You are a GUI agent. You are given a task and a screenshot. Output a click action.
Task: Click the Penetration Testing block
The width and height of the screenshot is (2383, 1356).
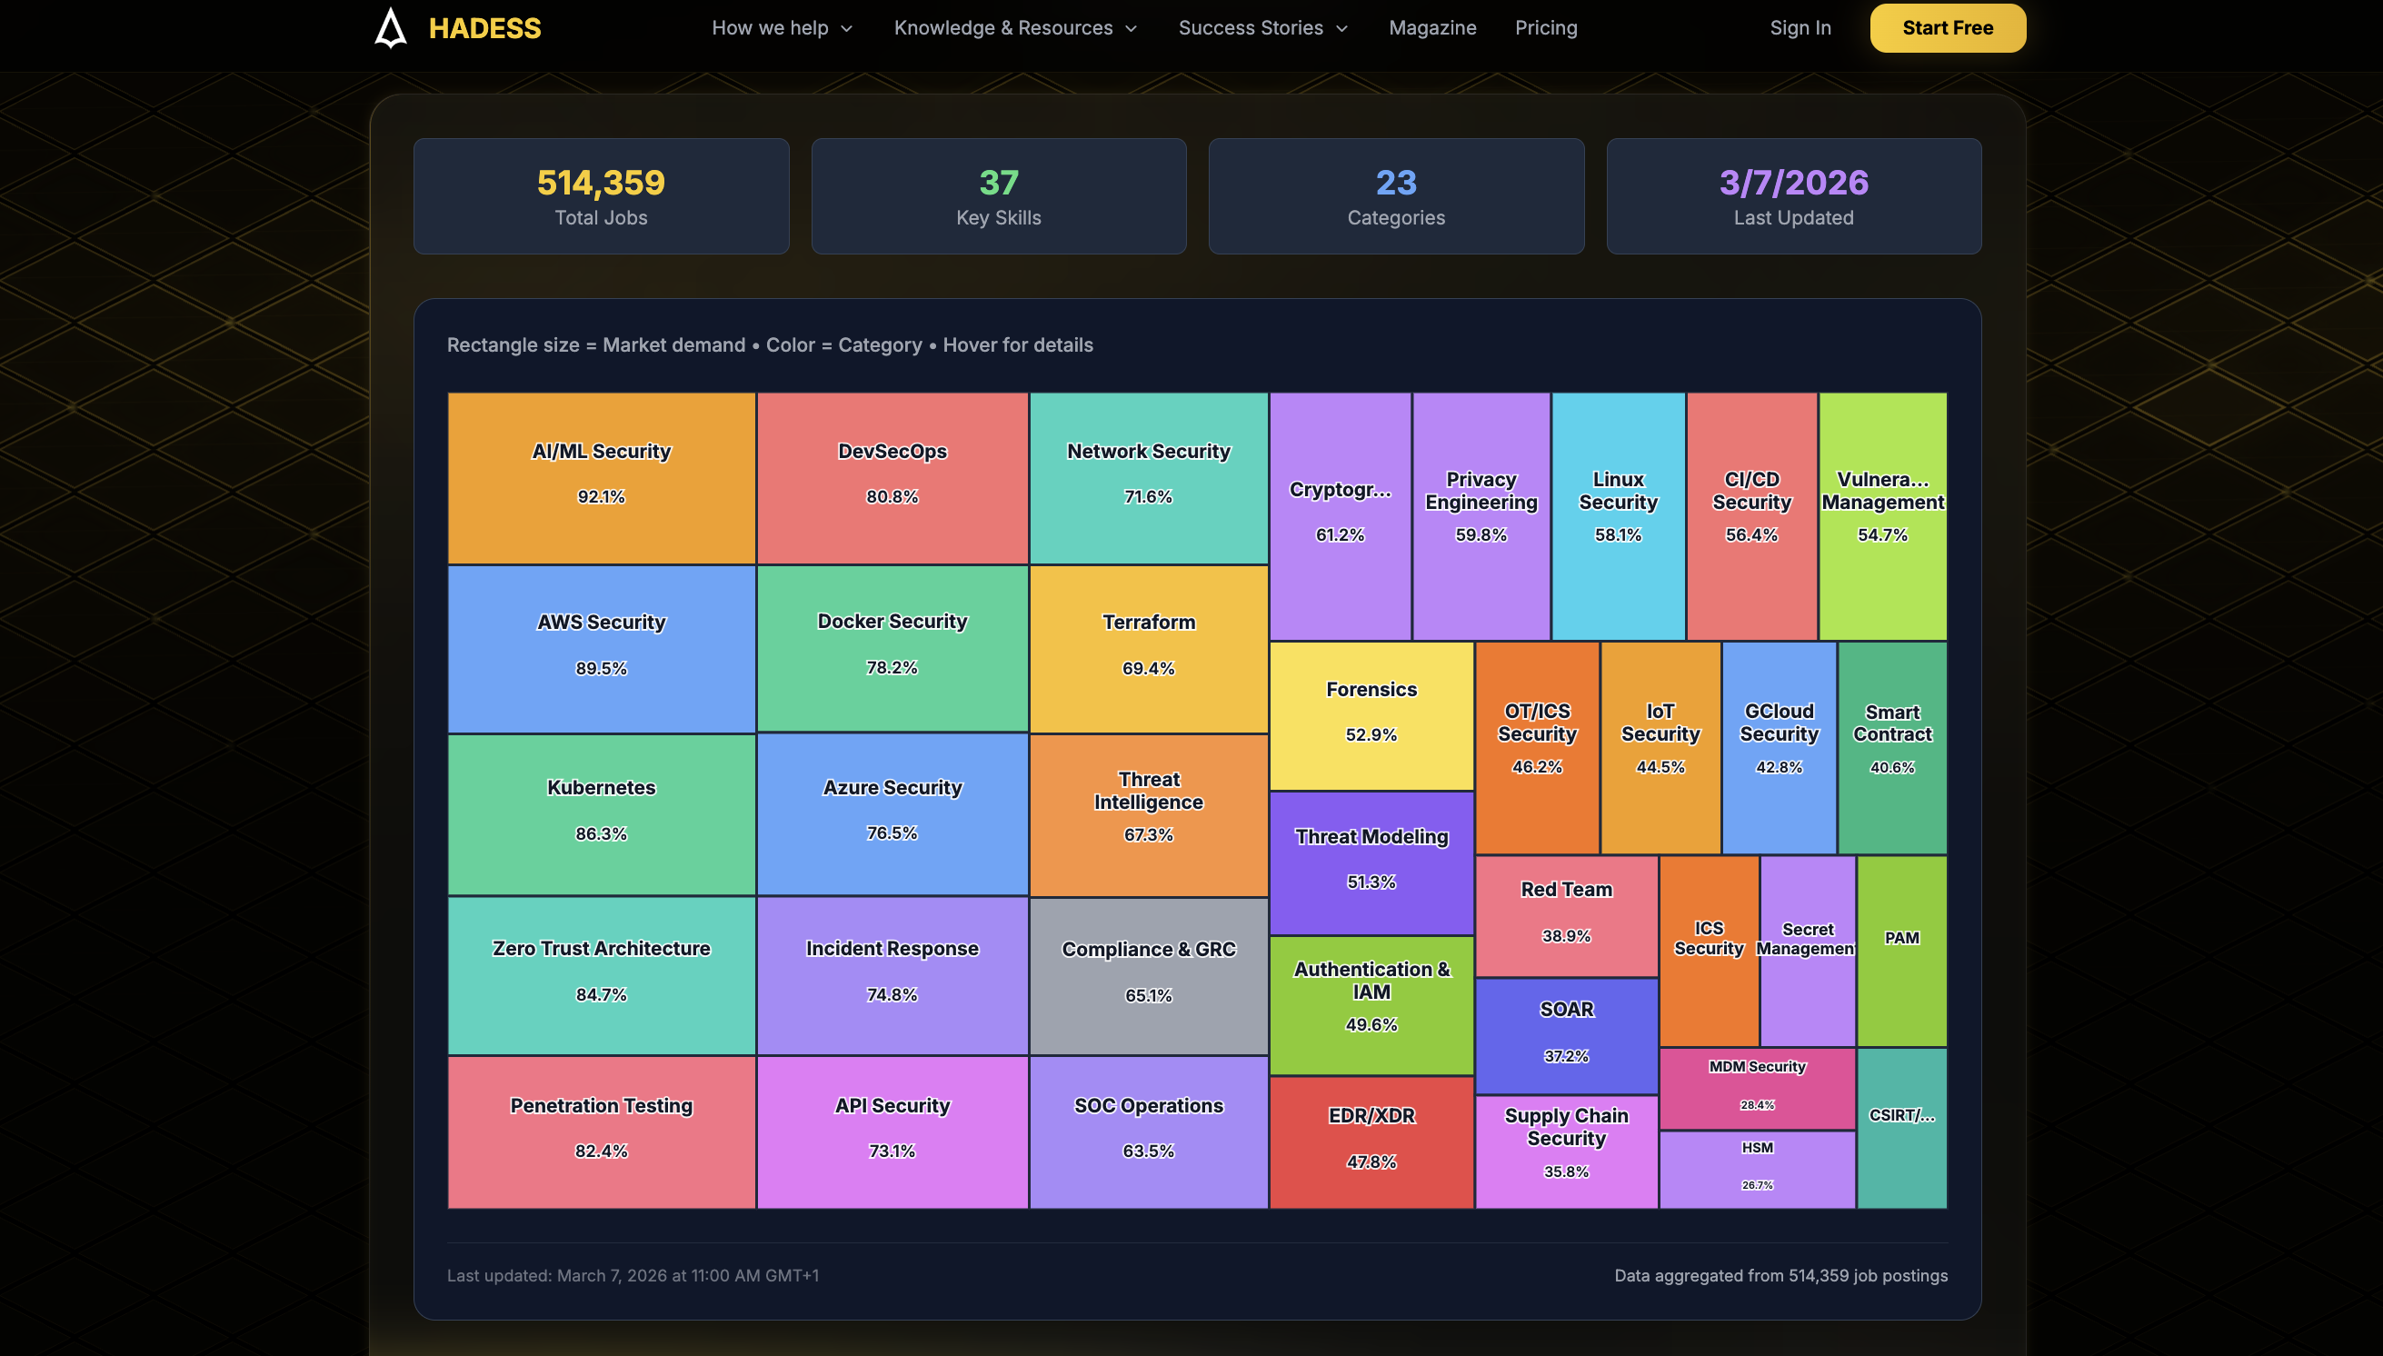[x=601, y=1130]
